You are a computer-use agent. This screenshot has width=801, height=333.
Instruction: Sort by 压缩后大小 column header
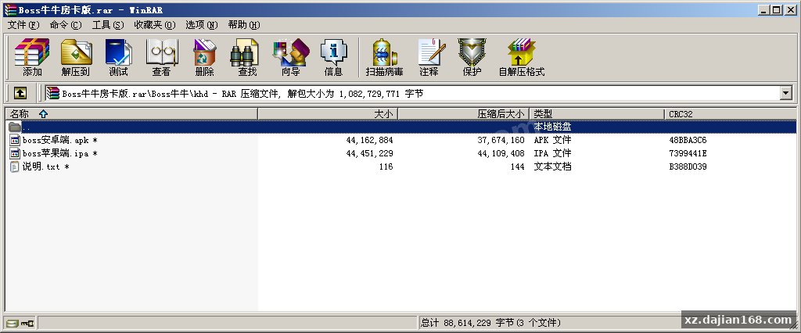464,114
